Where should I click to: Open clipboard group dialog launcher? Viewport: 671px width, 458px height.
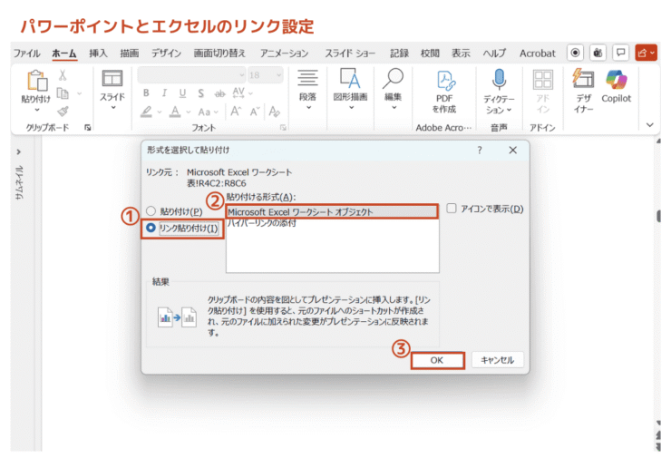tap(88, 127)
